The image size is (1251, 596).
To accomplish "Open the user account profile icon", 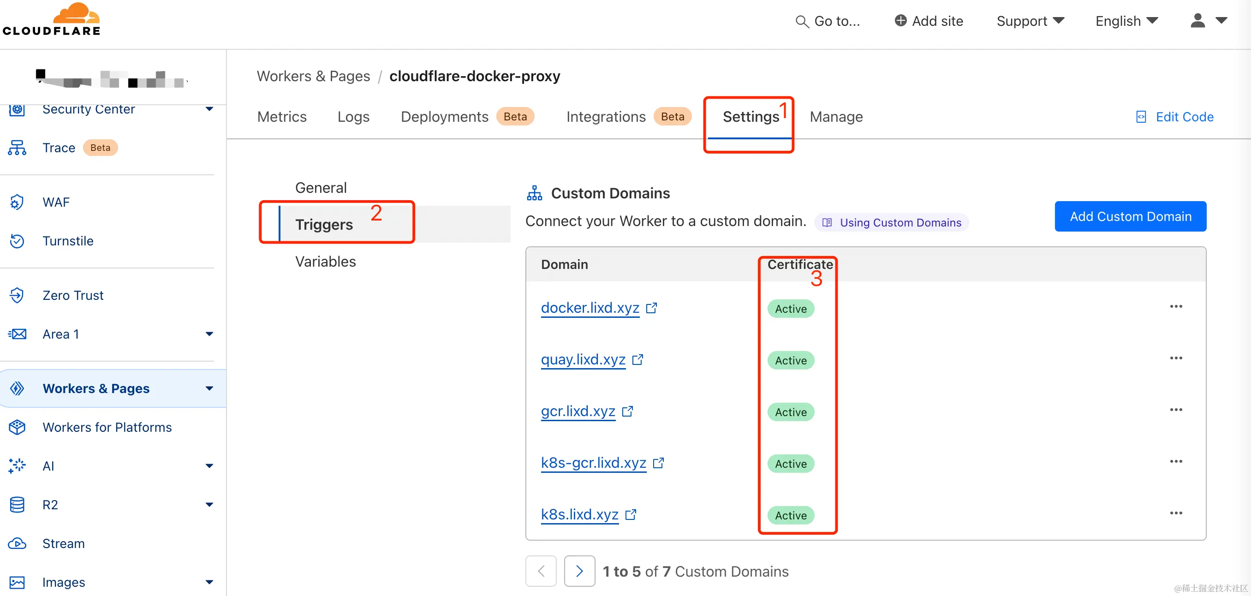I will tap(1197, 20).
